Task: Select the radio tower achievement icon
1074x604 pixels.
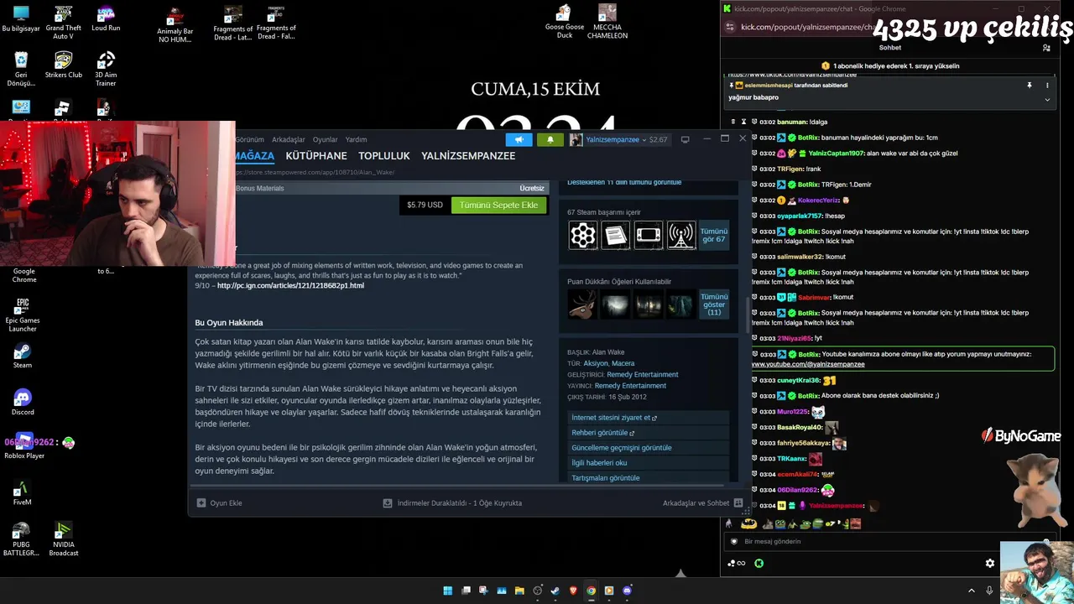Action: pos(681,236)
